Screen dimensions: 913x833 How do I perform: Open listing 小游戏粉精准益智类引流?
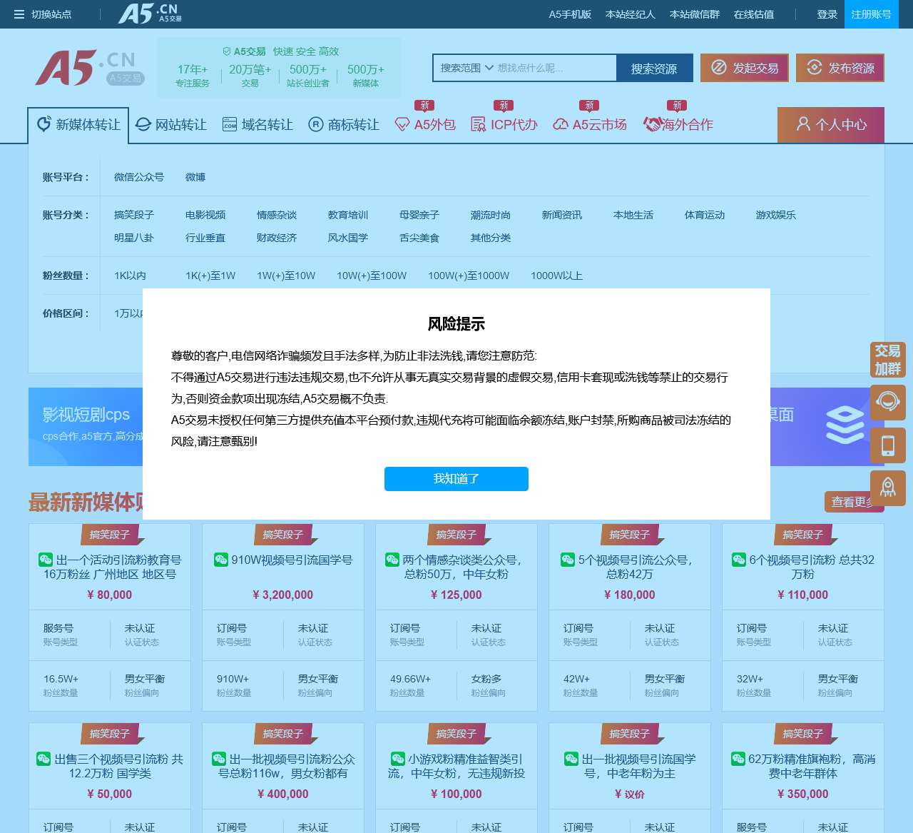(x=456, y=766)
